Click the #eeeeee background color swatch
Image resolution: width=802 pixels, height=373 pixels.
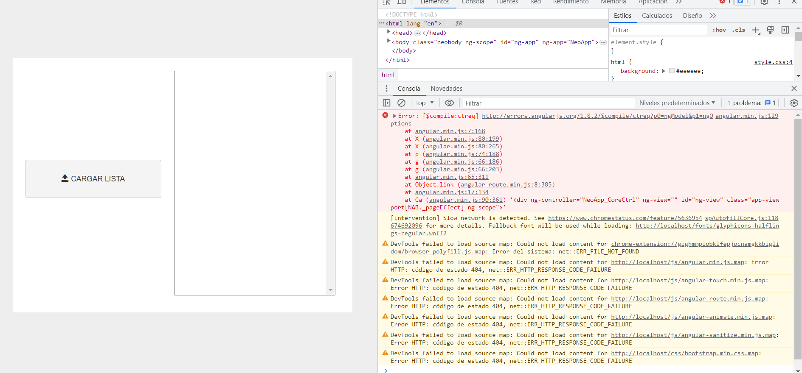coord(672,71)
